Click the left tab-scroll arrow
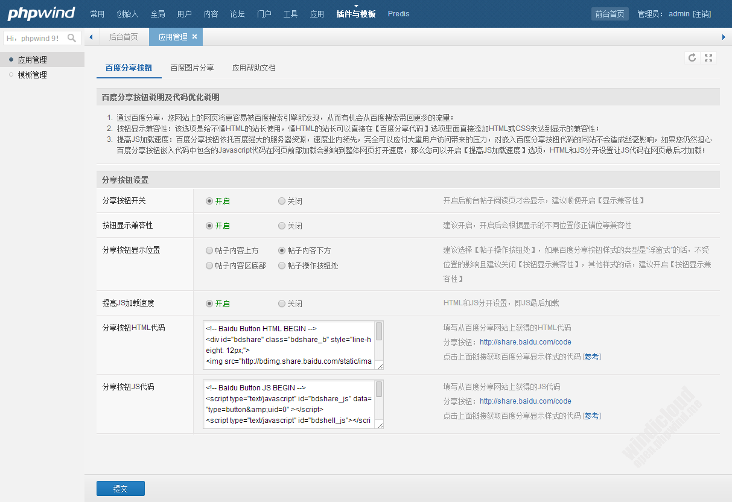The image size is (732, 502). coord(91,37)
